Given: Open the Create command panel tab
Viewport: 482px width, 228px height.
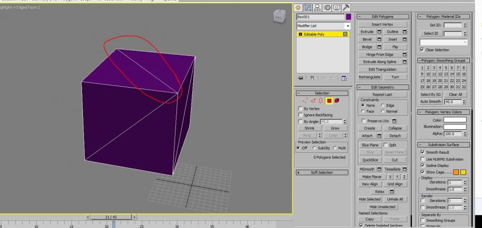Looking at the screenshot, I should pos(299,7).
